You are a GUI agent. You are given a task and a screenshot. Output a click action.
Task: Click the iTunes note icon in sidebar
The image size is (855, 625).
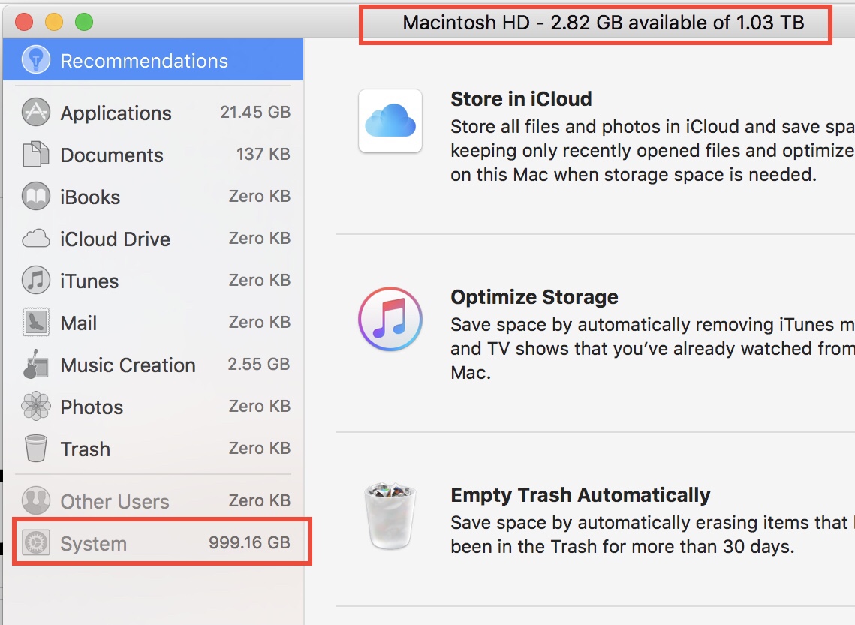point(36,280)
